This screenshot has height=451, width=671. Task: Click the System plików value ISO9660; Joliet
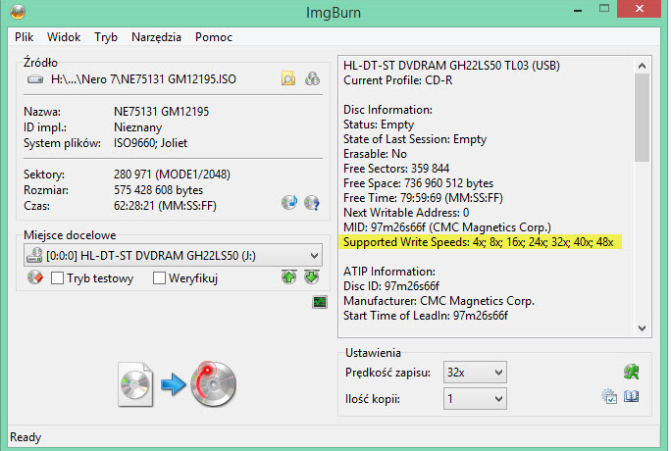pos(150,143)
